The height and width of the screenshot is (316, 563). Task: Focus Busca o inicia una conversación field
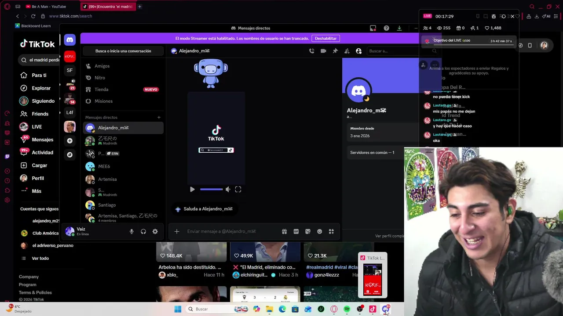click(123, 51)
